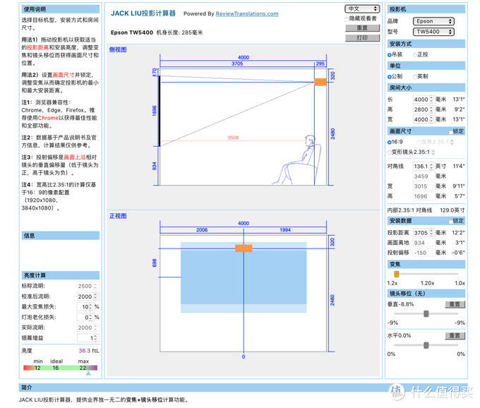The width and height of the screenshot is (480, 408).
Task: Click the 最大变焦损失 percent field
Action: coord(85,307)
